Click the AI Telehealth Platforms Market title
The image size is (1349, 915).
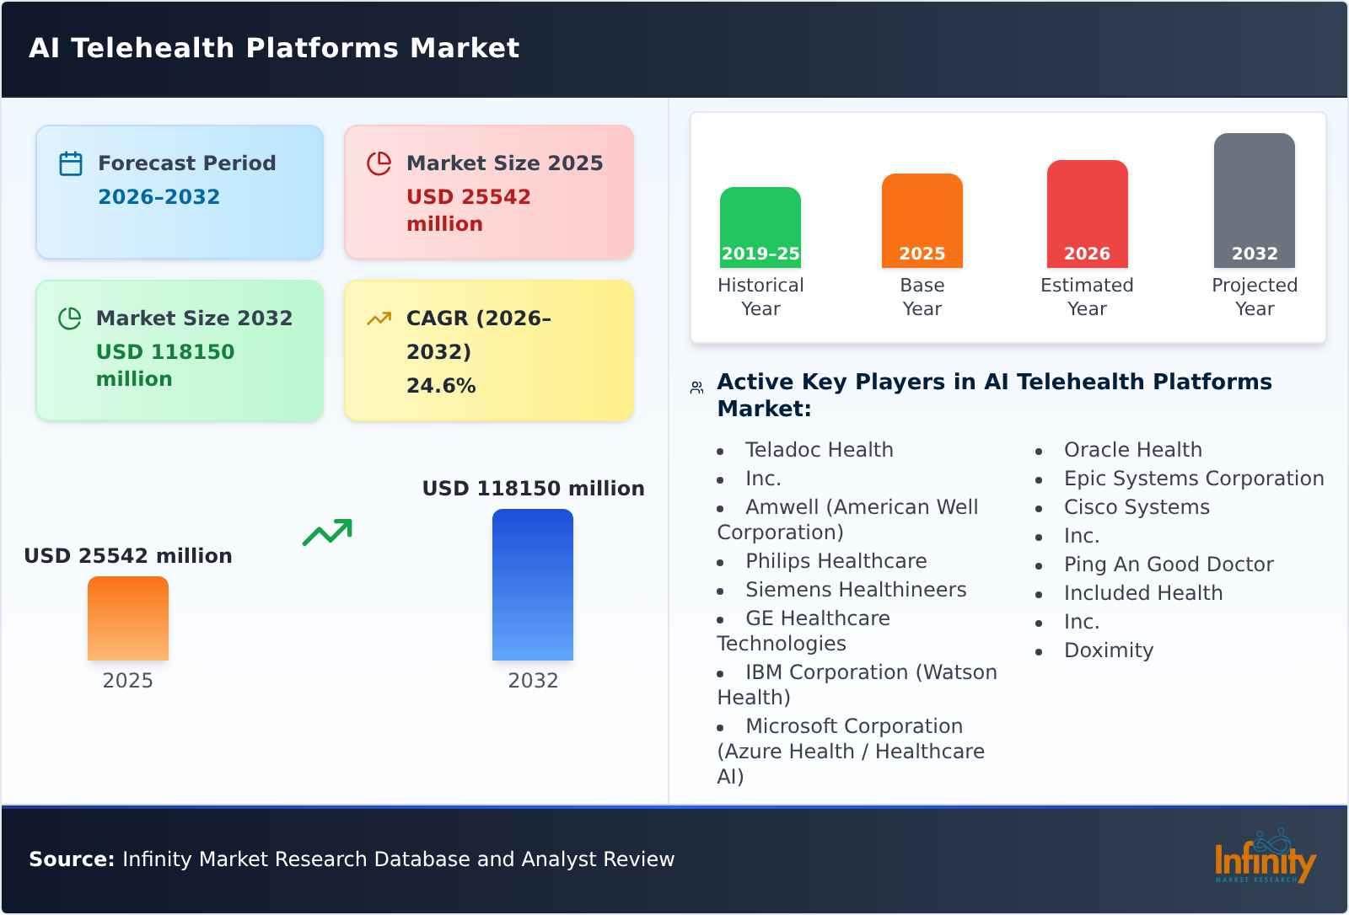click(274, 48)
